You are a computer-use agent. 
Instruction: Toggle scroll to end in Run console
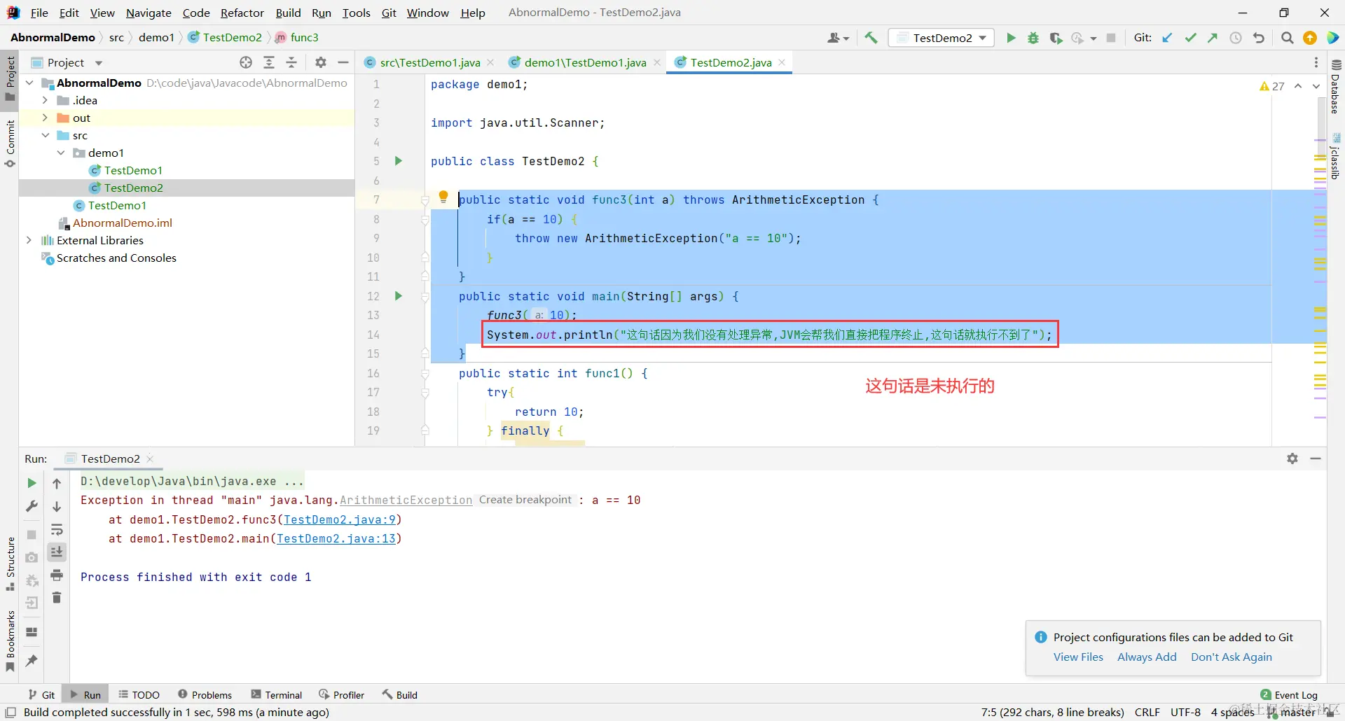(57, 552)
